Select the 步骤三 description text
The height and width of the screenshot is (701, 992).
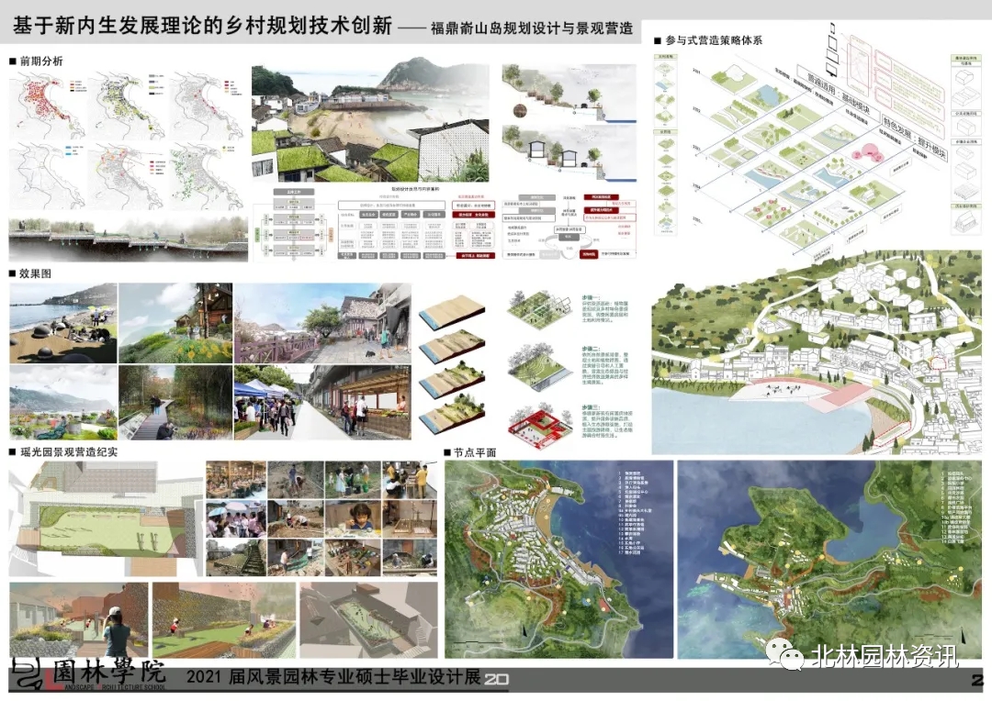[x=607, y=422]
